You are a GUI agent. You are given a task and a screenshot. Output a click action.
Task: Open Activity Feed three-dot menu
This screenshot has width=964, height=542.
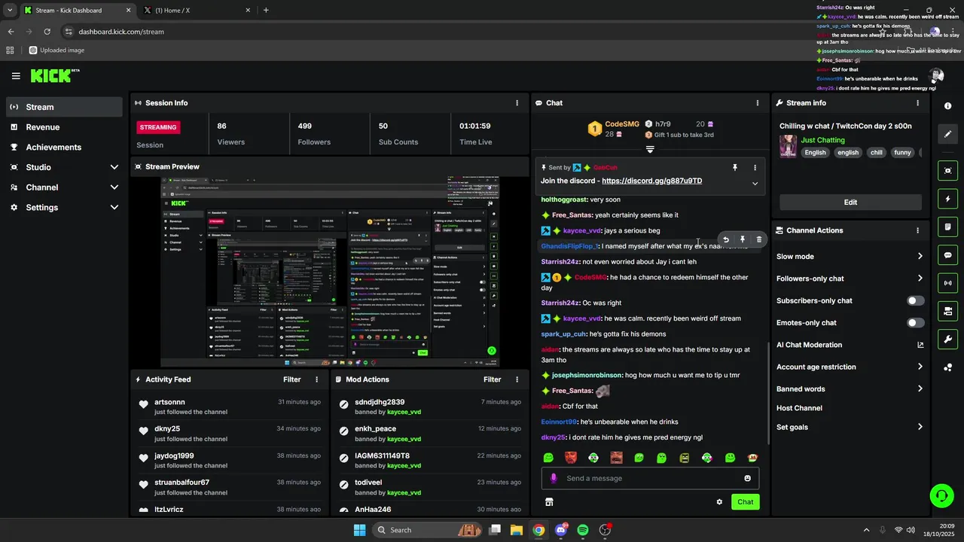point(316,379)
